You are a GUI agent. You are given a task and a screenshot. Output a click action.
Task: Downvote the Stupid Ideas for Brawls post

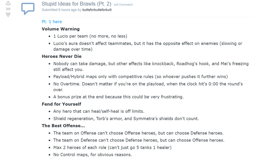click(x=8, y=15)
